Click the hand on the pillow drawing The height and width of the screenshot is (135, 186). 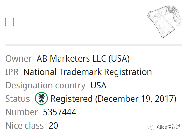tap(179, 23)
